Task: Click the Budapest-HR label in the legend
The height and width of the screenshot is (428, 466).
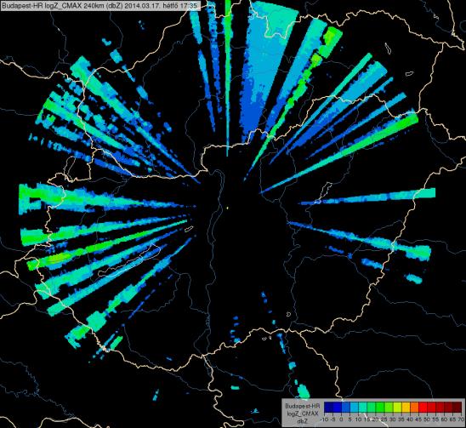Action: point(303,406)
